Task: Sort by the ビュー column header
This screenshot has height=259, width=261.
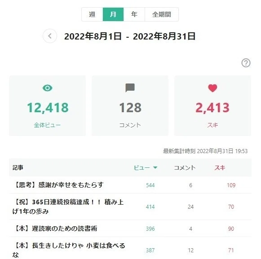Action: click(142, 168)
